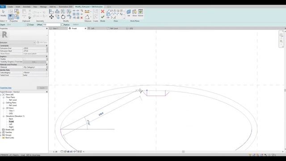Collapse the Floor Plans tree node

point(4,97)
